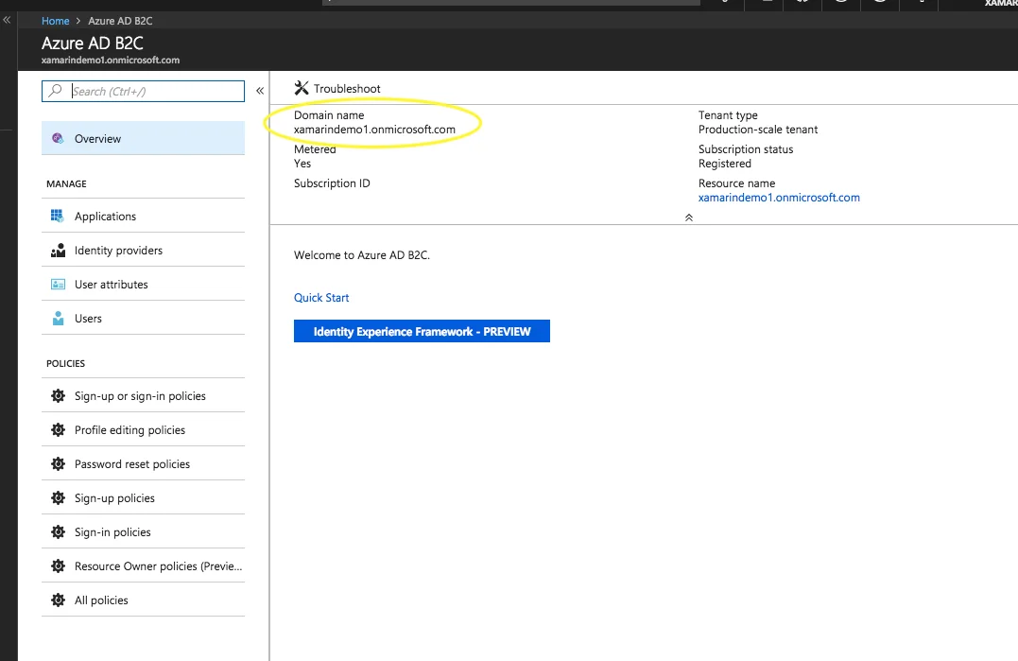Click gear icon beside Profile editing policies
This screenshot has height=661, width=1018.
coord(58,430)
